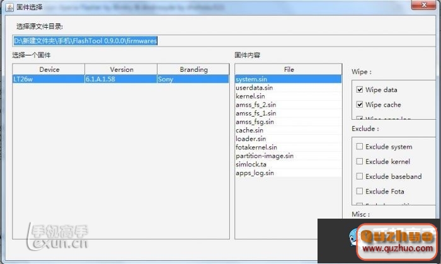Viewport: 441px width, 264px height.
Task: Sort firmware list by Version column
Action: (x=121, y=69)
